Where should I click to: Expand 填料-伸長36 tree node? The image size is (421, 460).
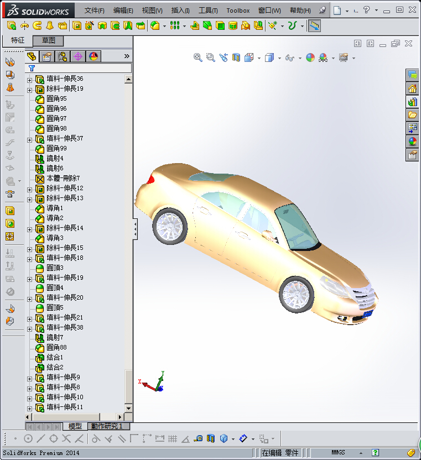click(x=29, y=80)
